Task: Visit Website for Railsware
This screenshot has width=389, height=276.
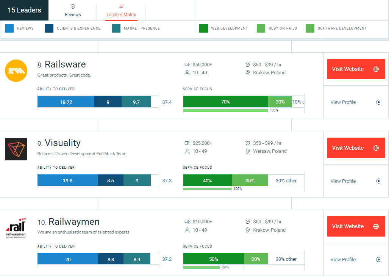Action: [x=356, y=69]
